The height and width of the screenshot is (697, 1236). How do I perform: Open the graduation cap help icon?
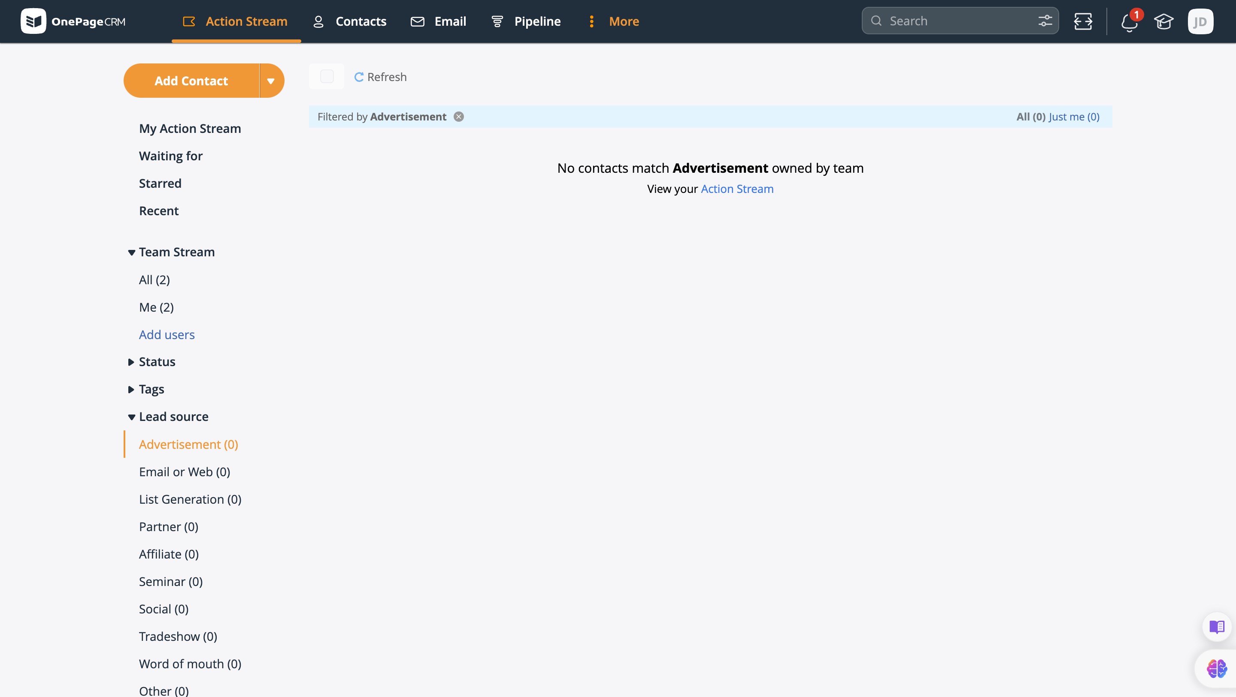(1163, 21)
